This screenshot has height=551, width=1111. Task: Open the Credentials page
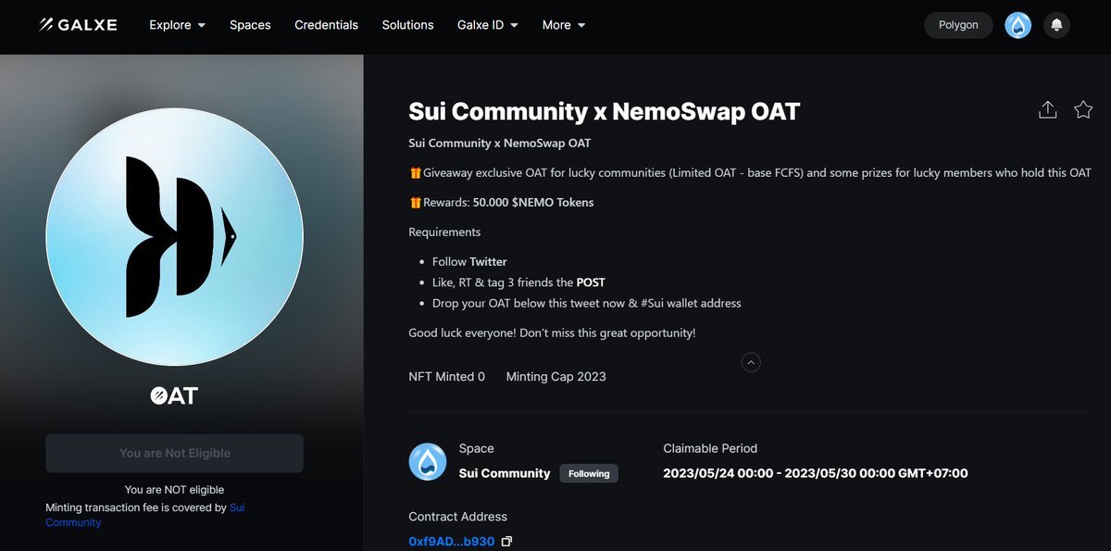coord(326,25)
